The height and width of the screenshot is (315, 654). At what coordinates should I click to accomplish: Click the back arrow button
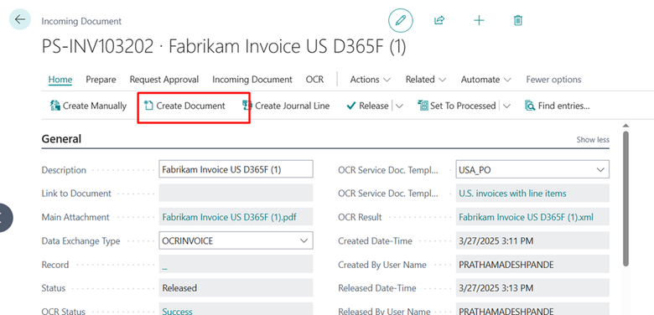pyautogui.click(x=19, y=19)
